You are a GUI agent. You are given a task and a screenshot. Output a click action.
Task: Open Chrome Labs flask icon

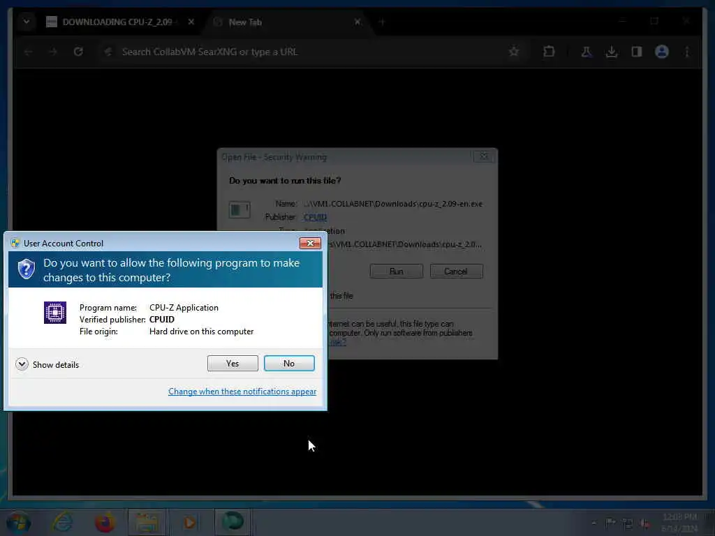tap(587, 52)
